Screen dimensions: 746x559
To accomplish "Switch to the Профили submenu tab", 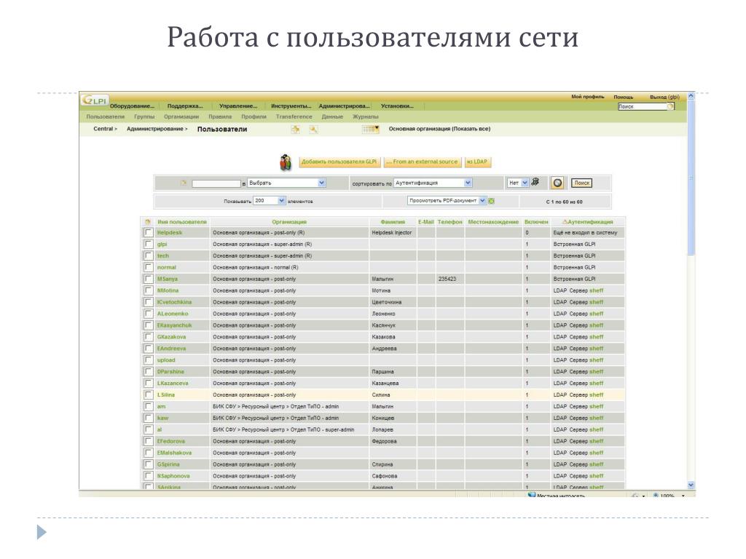I will click(254, 117).
